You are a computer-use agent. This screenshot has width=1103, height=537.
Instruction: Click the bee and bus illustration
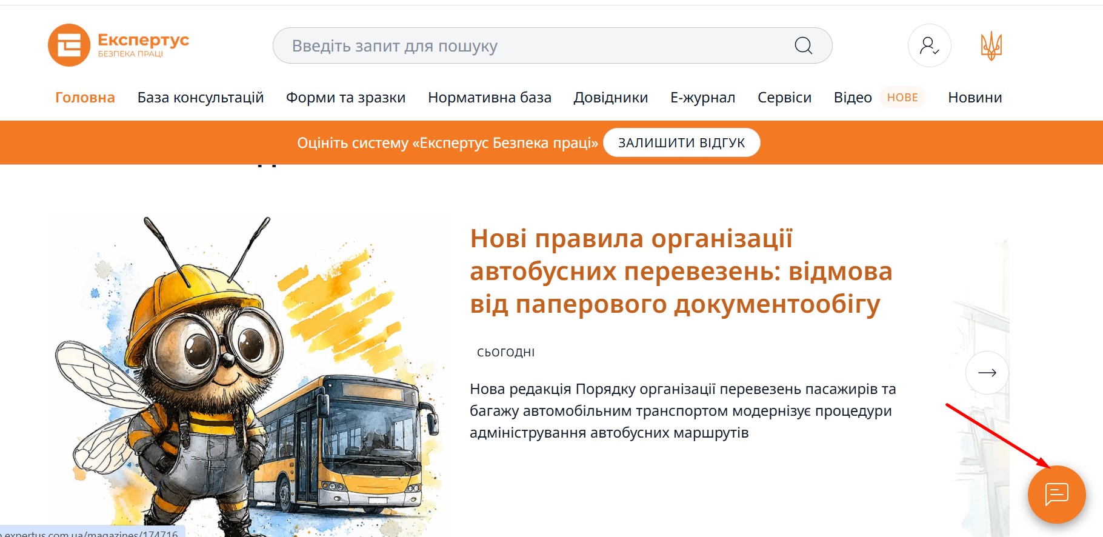click(x=248, y=376)
